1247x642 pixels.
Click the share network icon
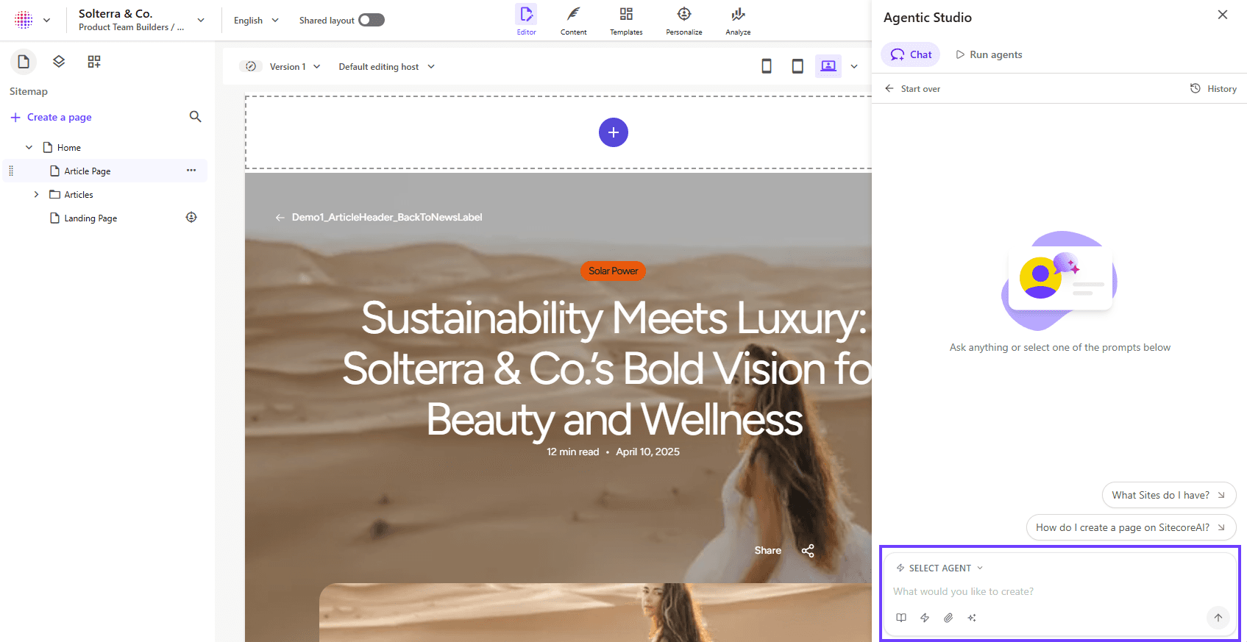click(808, 550)
